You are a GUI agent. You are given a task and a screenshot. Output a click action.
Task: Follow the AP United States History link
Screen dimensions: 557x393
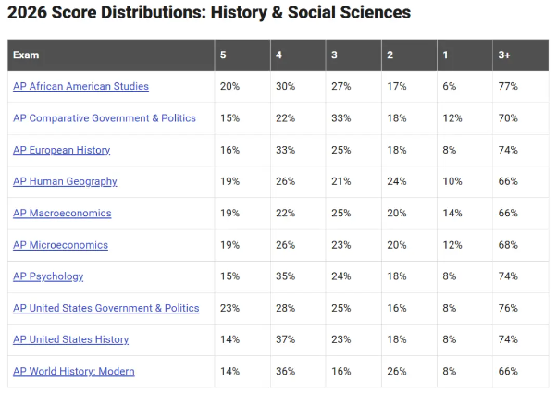tap(70, 339)
